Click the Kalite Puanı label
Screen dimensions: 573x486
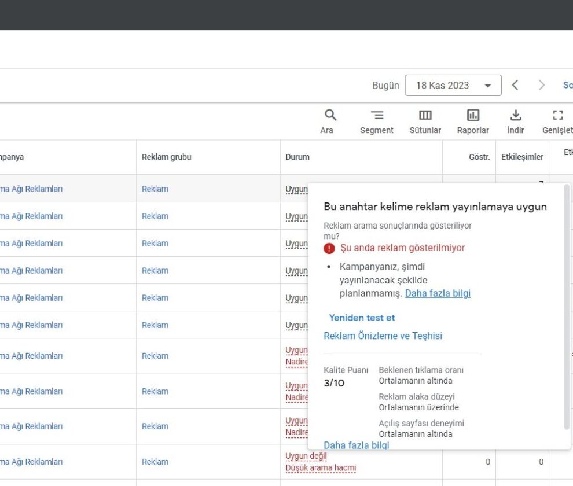pos(346,370)
